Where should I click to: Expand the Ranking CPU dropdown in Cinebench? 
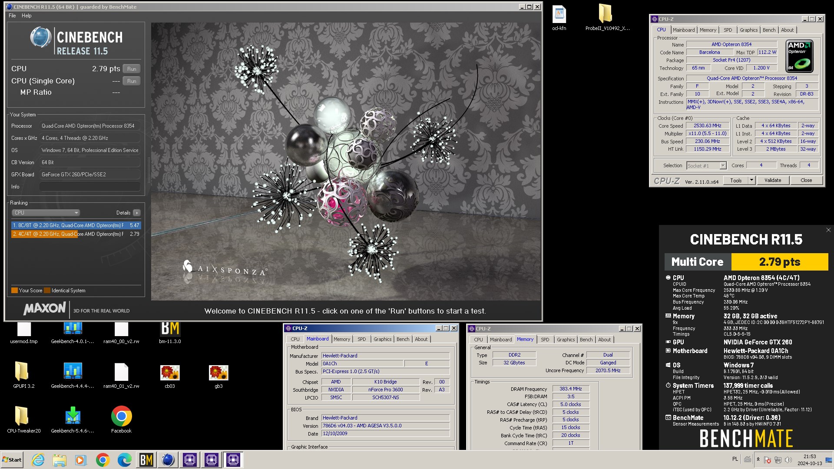coord(46,213)
